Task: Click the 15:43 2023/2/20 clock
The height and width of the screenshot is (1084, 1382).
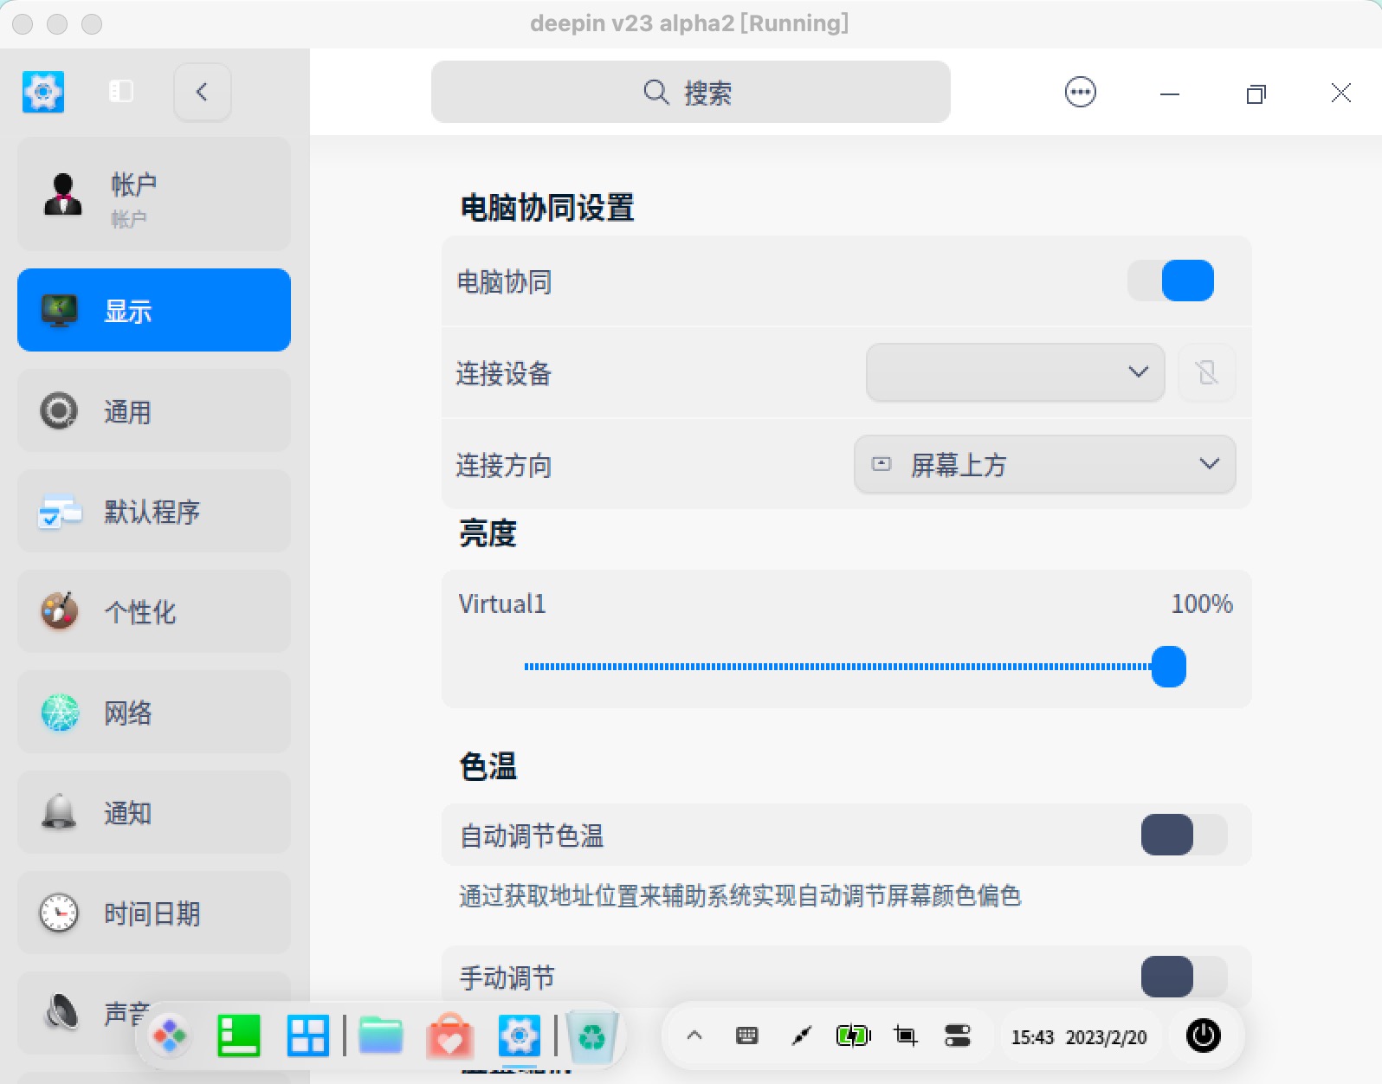Action: coord(1079,1036)
